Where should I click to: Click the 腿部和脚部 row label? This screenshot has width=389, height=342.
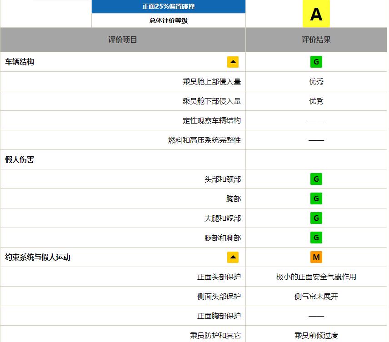pyautogui.click(x=223, y=238)
